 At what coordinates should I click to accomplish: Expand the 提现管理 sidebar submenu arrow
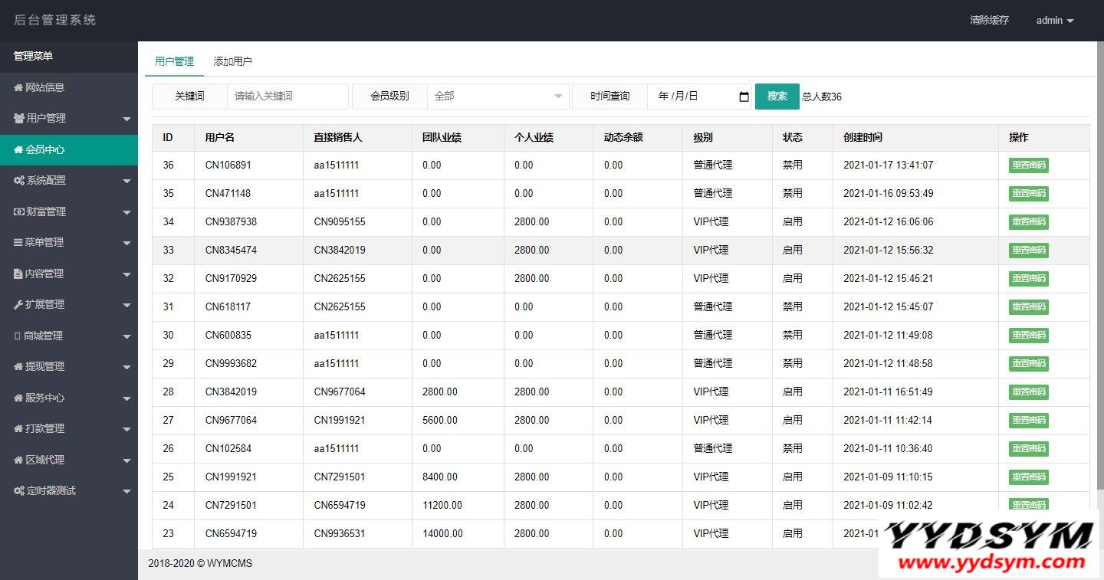[127, 368]
